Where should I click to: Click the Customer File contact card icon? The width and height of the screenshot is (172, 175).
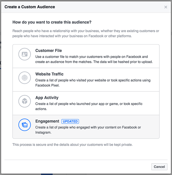pos(24,54)
